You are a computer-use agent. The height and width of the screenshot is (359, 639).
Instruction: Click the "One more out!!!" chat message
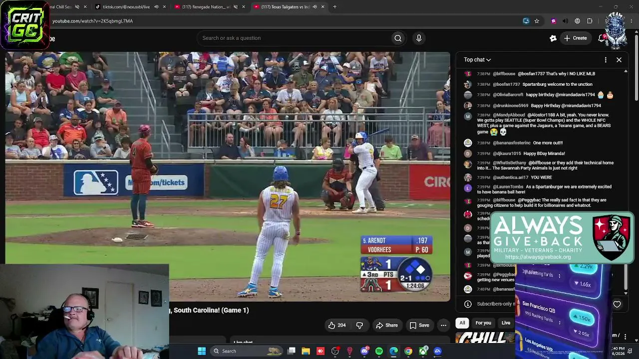[548, 143]
